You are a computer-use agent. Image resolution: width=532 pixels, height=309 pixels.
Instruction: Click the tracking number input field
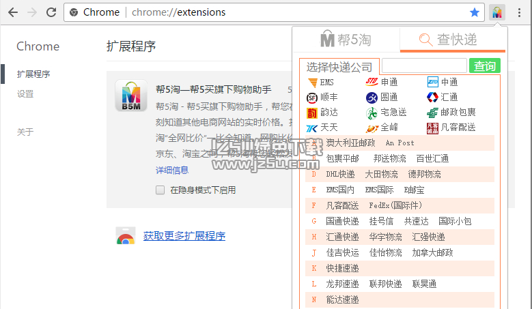click(x=424, y=65)
